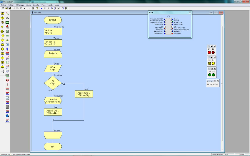The image size is (250, 156).
Task: Pause the simulation
Action: [x=45, y=8]
